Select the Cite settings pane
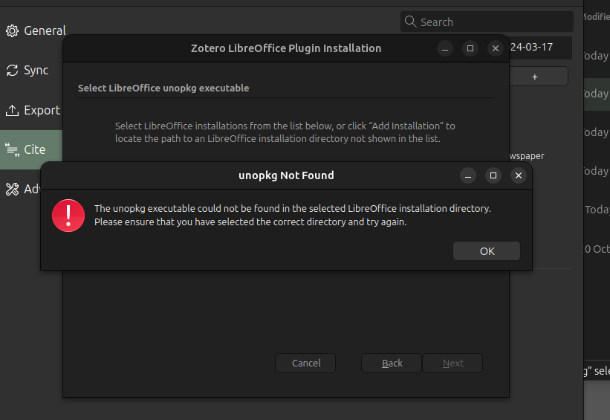The image size is (610, 420). [x=31, y=149]
